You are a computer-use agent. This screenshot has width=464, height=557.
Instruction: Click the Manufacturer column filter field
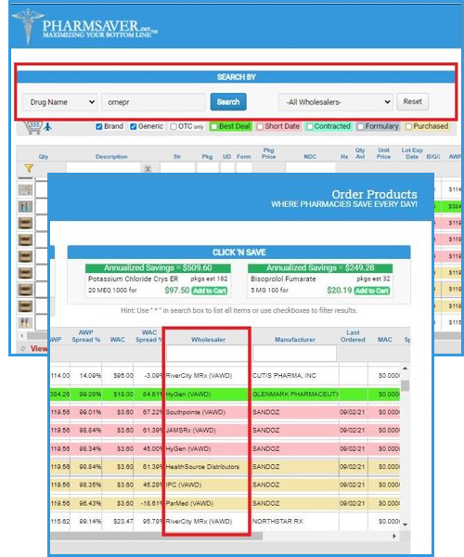(295, 354)
